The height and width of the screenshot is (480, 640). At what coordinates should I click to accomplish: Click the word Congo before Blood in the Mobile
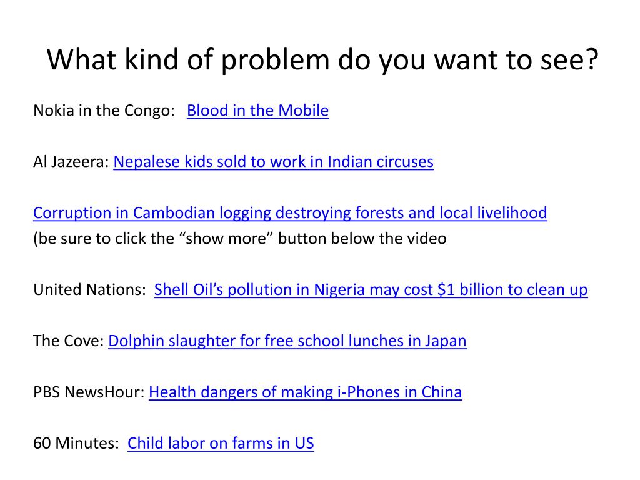[149, 111]
